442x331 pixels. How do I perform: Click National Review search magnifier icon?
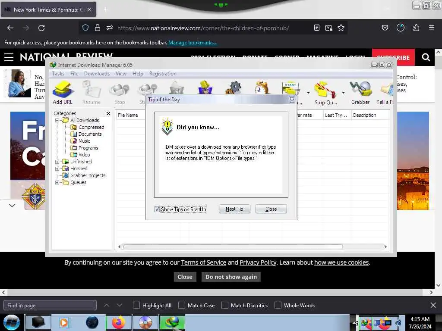[426, 57]
